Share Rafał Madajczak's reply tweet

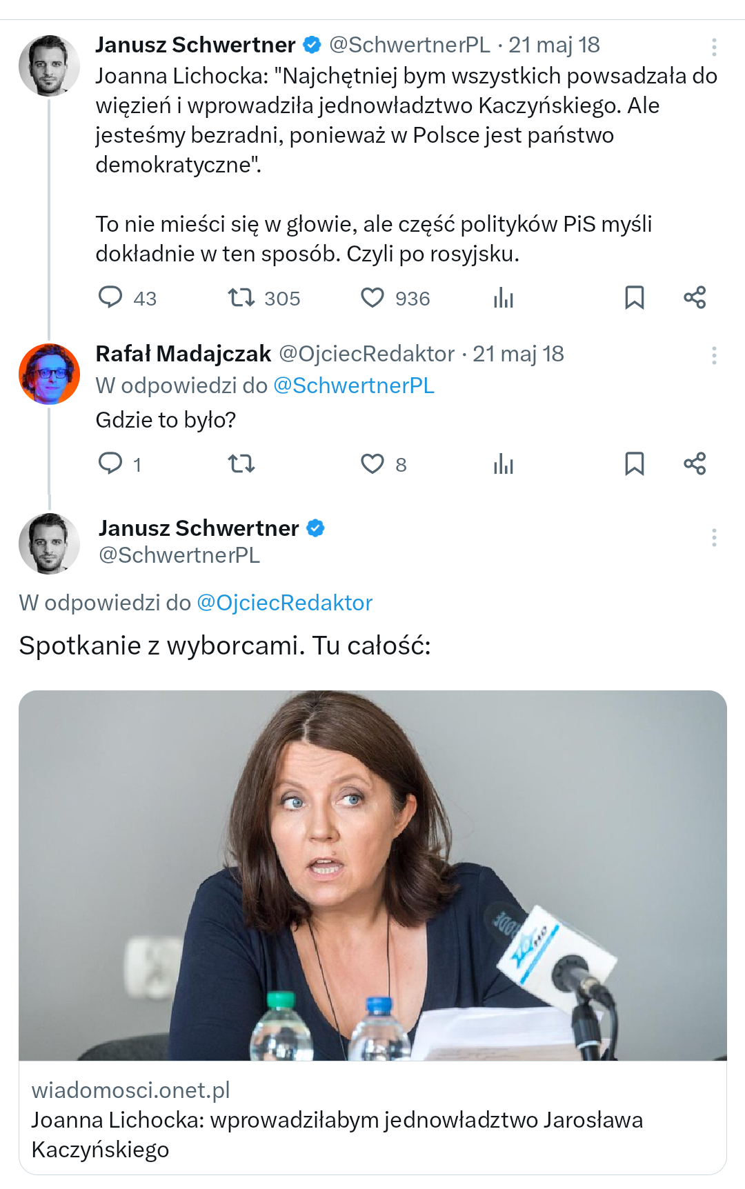695,463
